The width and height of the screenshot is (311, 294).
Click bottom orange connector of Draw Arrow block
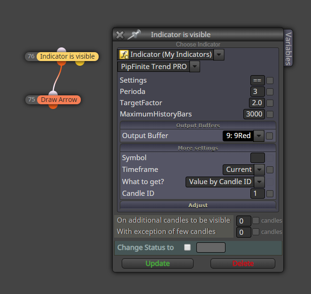tap(53, 107)
